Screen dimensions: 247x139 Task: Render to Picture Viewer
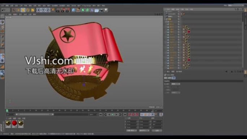(63, 10)
